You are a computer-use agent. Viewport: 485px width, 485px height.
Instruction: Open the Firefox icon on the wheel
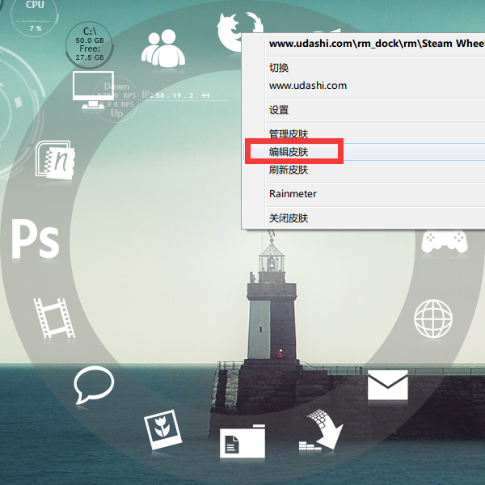coord(240,32)
